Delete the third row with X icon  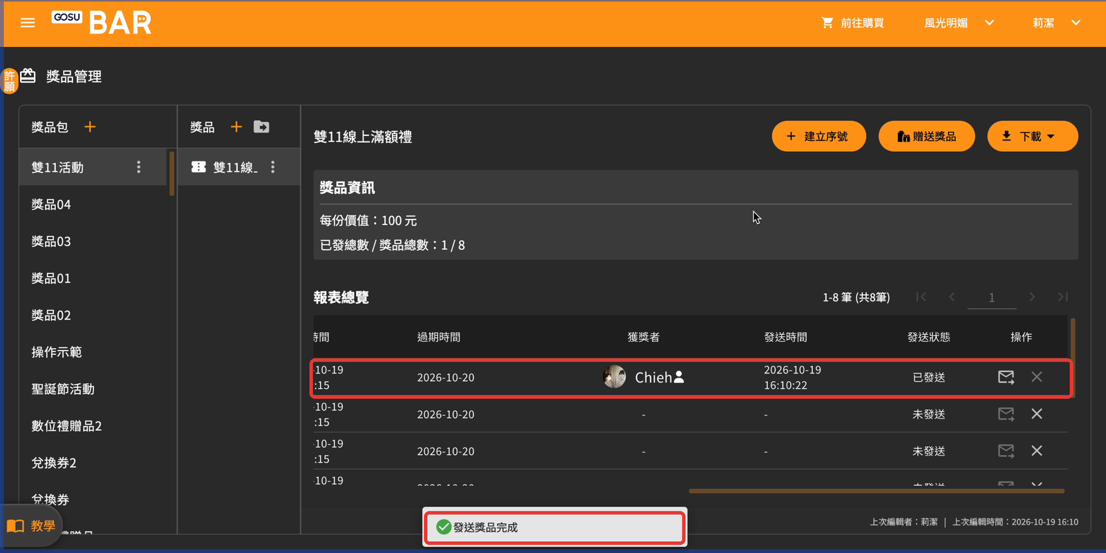point(1037,451)
